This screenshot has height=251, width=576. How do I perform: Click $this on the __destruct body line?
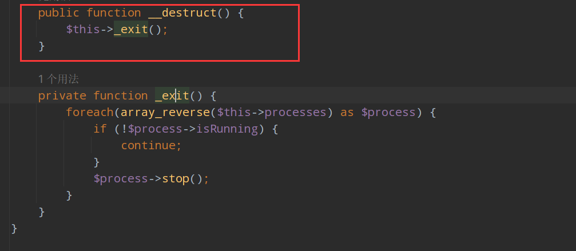(82, 29)
